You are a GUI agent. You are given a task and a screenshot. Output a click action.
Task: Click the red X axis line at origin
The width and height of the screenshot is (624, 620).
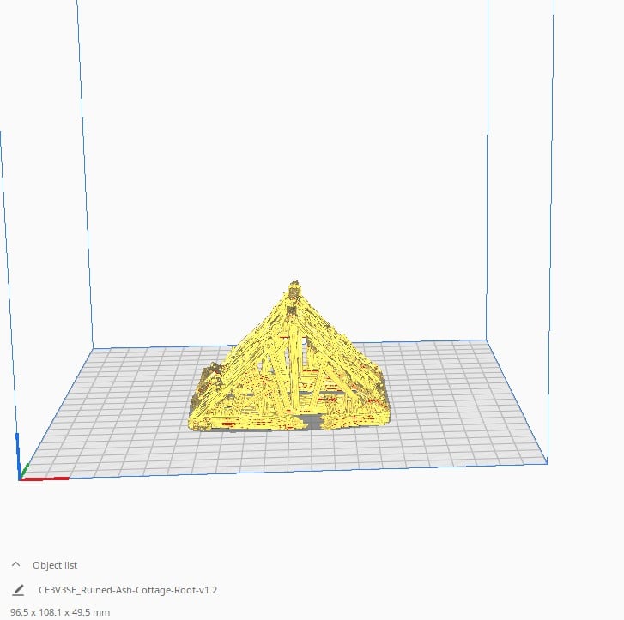47,479
